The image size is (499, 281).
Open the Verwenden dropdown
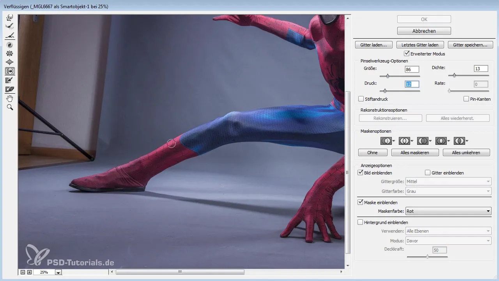pyautogui.click(x=448, y=231)
